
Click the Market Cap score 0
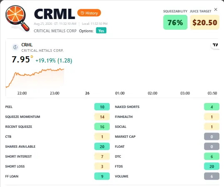pos(212,137)
